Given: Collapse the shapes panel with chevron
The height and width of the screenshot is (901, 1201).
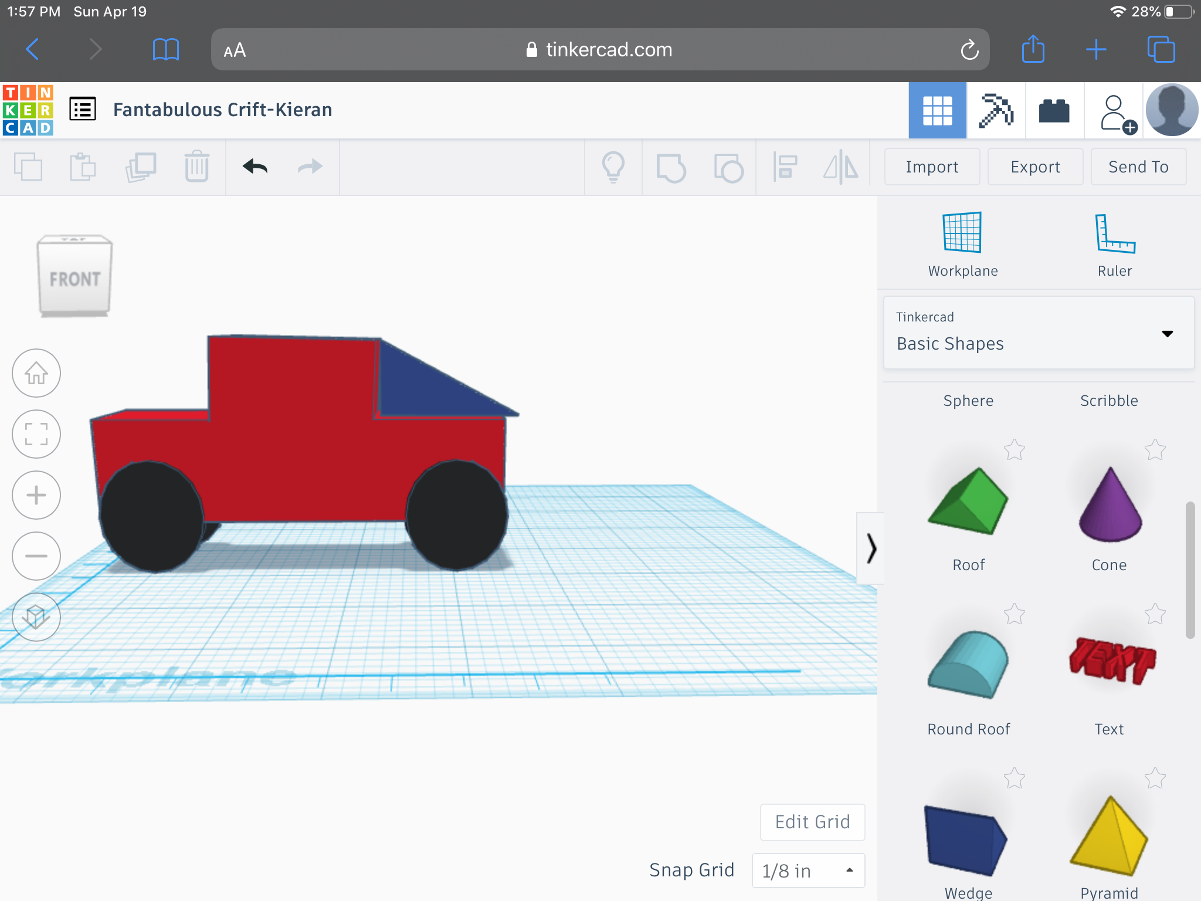Looking at the screenshot, I should pyautogui.click(x=871, y=548).
